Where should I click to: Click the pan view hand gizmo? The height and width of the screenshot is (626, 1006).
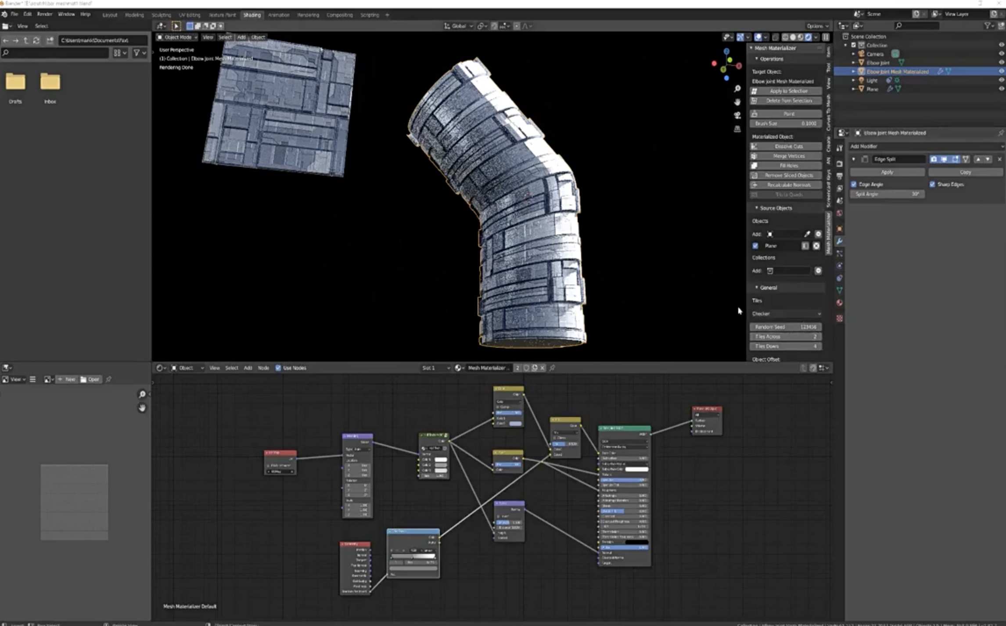tap(737, 102)
